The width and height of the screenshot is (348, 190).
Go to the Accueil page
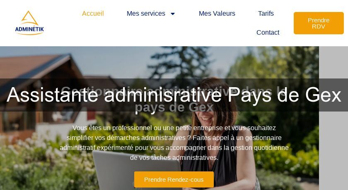click(93, 14)
